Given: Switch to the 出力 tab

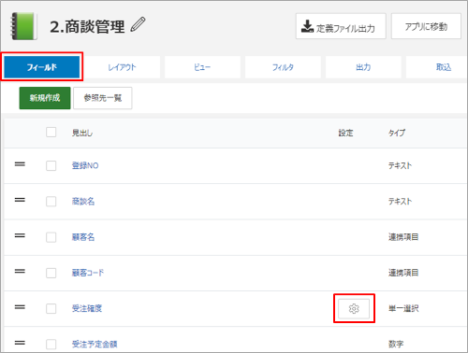Looking at the screenshot, I should click(363, 67).
